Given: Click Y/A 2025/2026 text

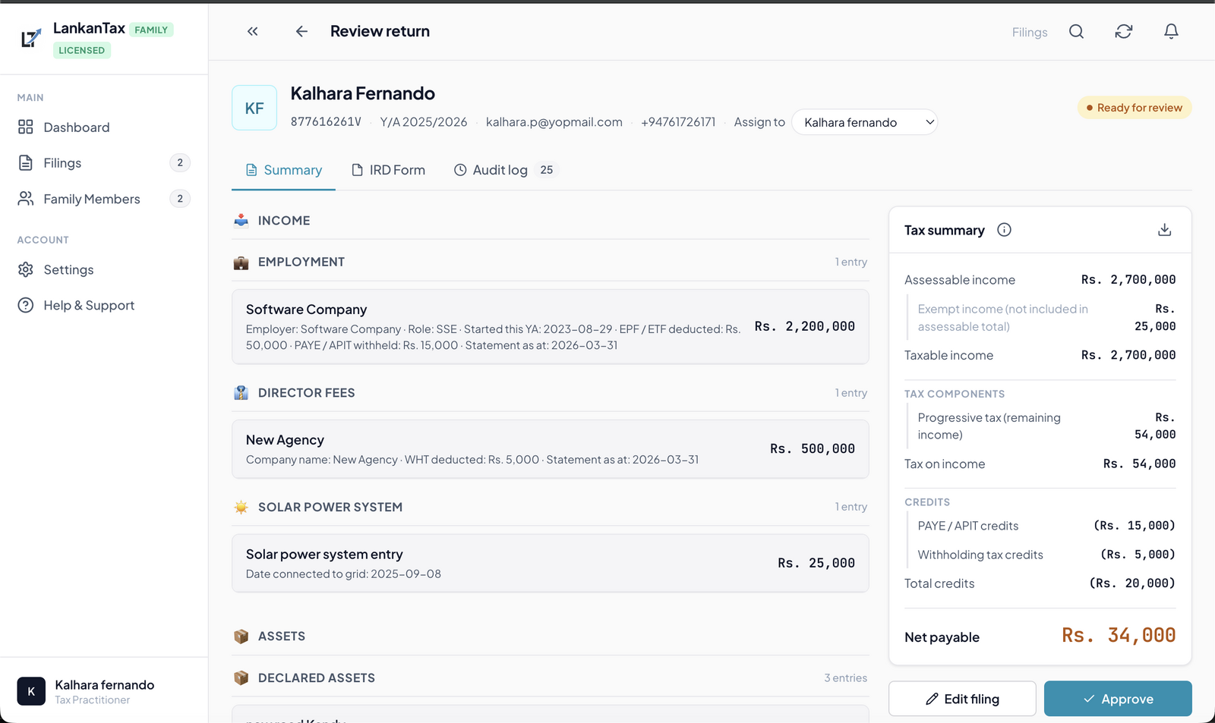Looking at the screenshot, I should 424,122.
